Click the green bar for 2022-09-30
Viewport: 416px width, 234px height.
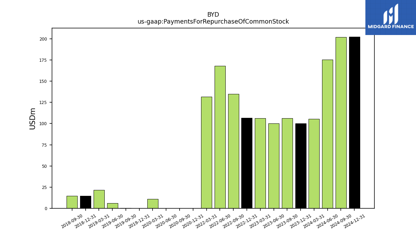[x=234, y=151]
